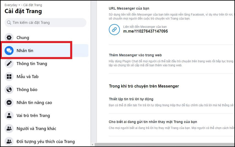235x147 pixels.
Task: Click the Liên kết đến Messenger của bạn label
Action: [x=145, y=27]
